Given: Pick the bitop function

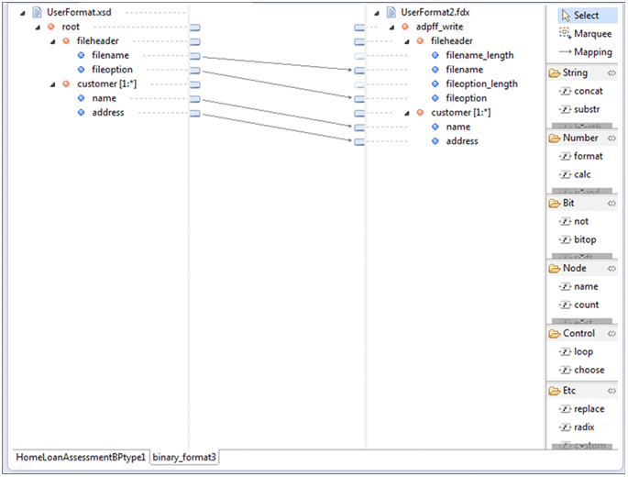Looking at the screenshot, I should point(578,239).
